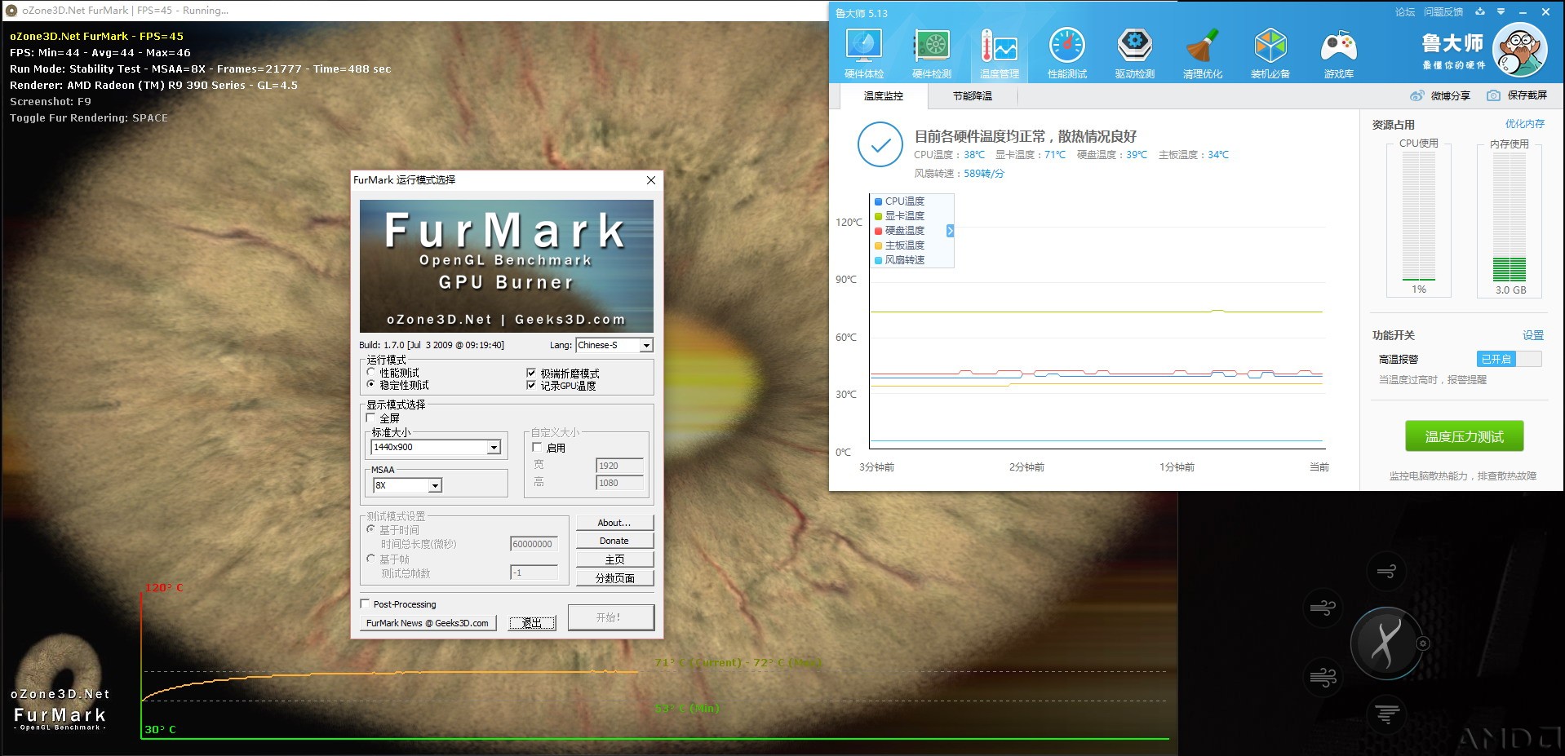Click the FurMark GPU Burner banner
The image size is (1565, 756).
click(x=506, y=265)
